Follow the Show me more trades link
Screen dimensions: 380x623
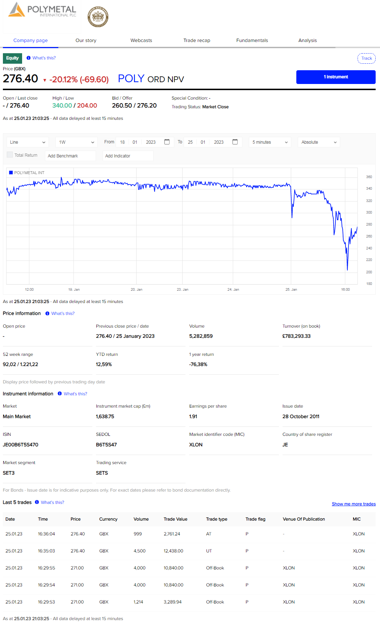pyautogui.click(x=354, y=504)
